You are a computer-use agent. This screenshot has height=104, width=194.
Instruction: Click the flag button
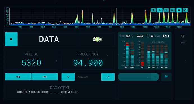166,77
